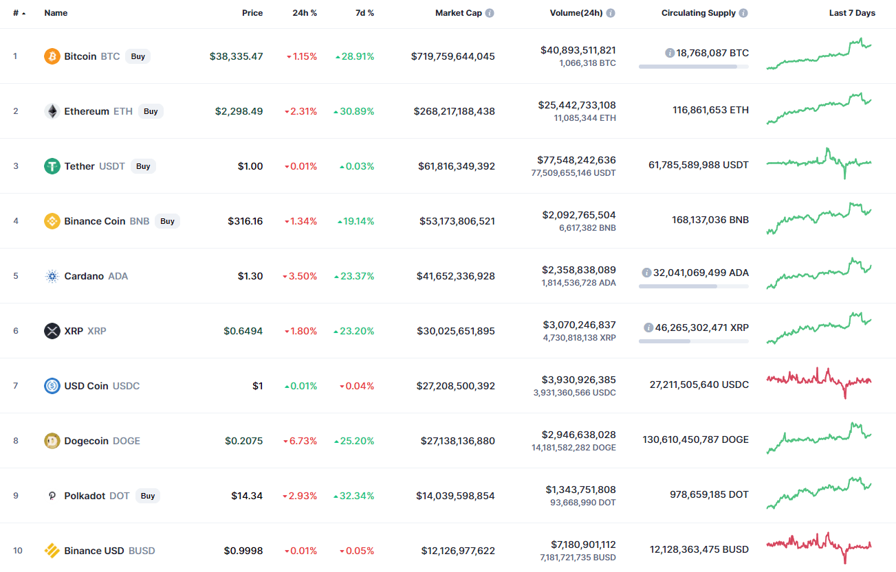Click Cardano's circulating supply progress bar

(693, 286)
